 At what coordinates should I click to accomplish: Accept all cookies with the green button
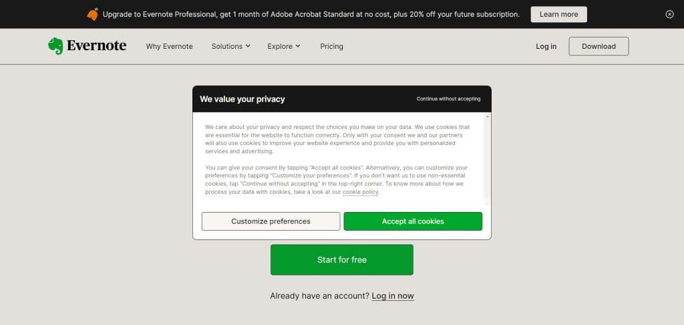(x=413, y=221)
